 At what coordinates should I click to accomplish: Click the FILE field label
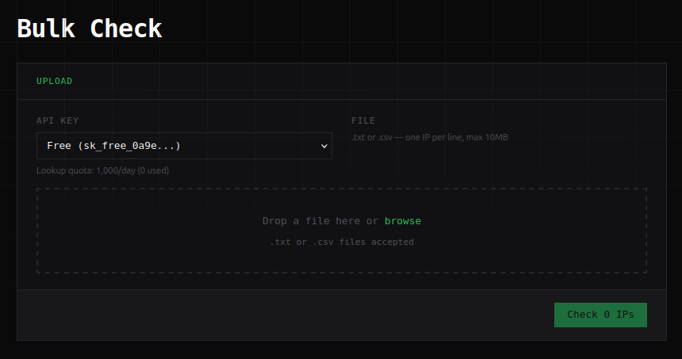tap(363, 120)
